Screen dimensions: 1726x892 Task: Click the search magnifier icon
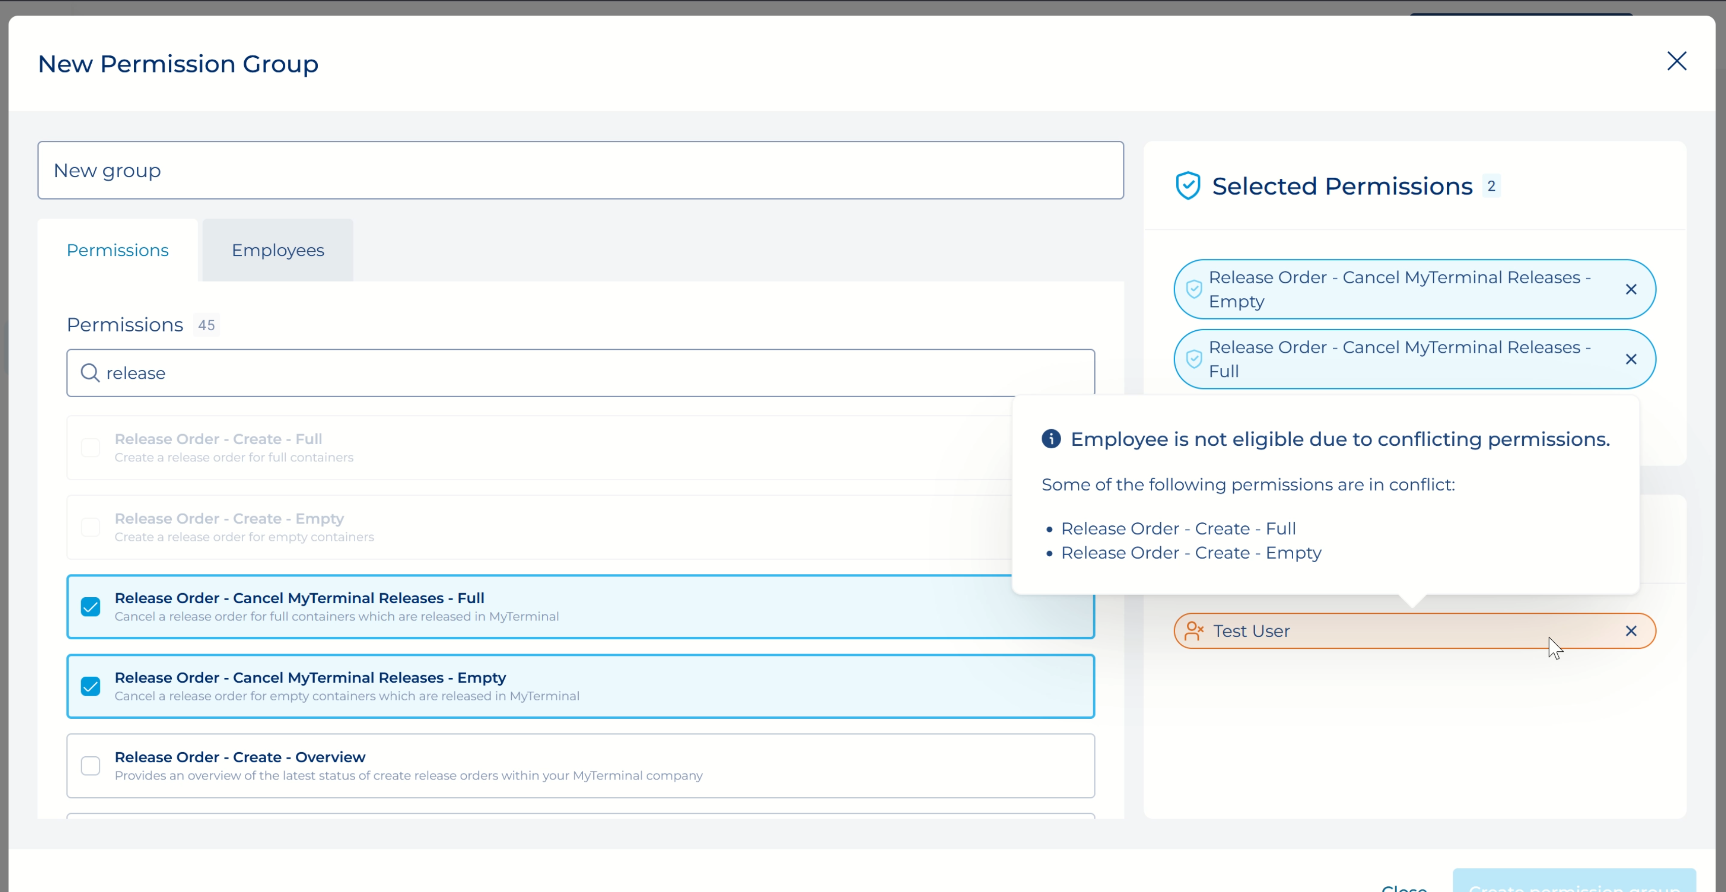tap(90, 373)
